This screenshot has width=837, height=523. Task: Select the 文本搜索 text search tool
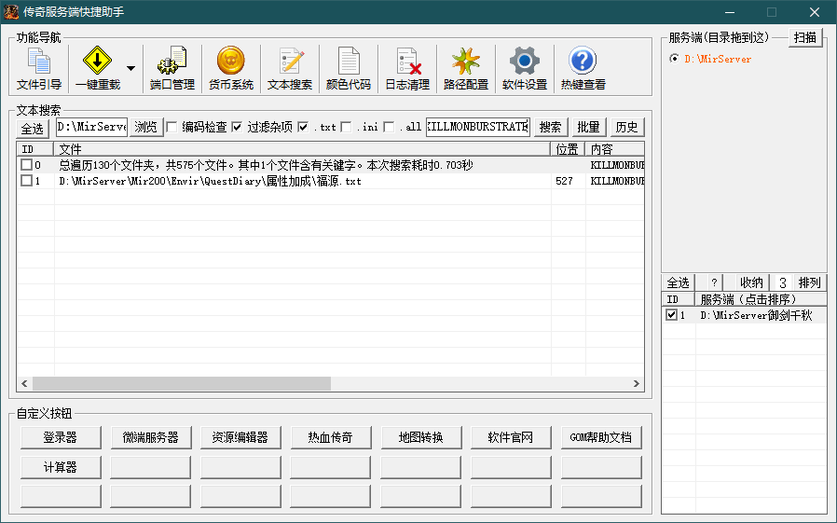pos(290,69)
